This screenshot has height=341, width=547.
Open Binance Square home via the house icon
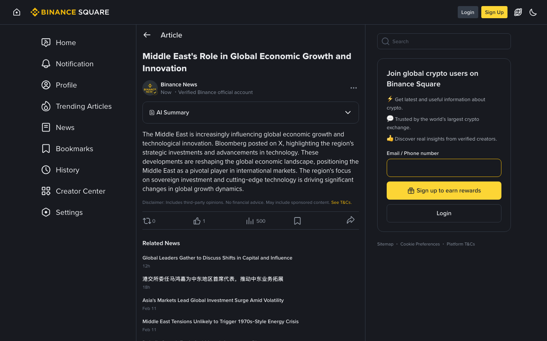coord(16,12)
